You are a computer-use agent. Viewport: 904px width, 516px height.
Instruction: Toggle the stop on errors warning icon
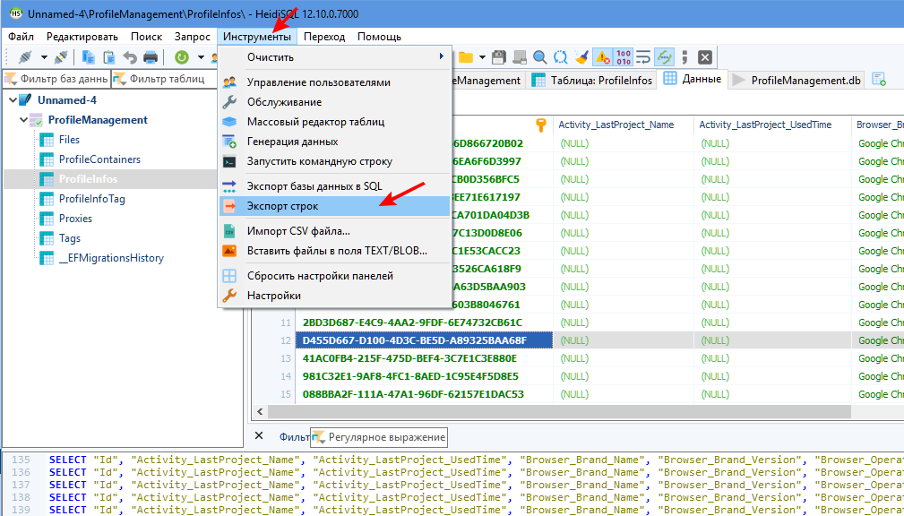pos(603,57)
